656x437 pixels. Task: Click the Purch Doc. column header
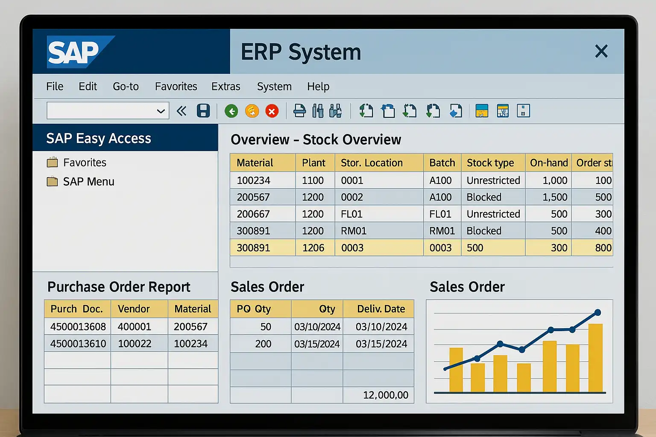coord(77,309)
